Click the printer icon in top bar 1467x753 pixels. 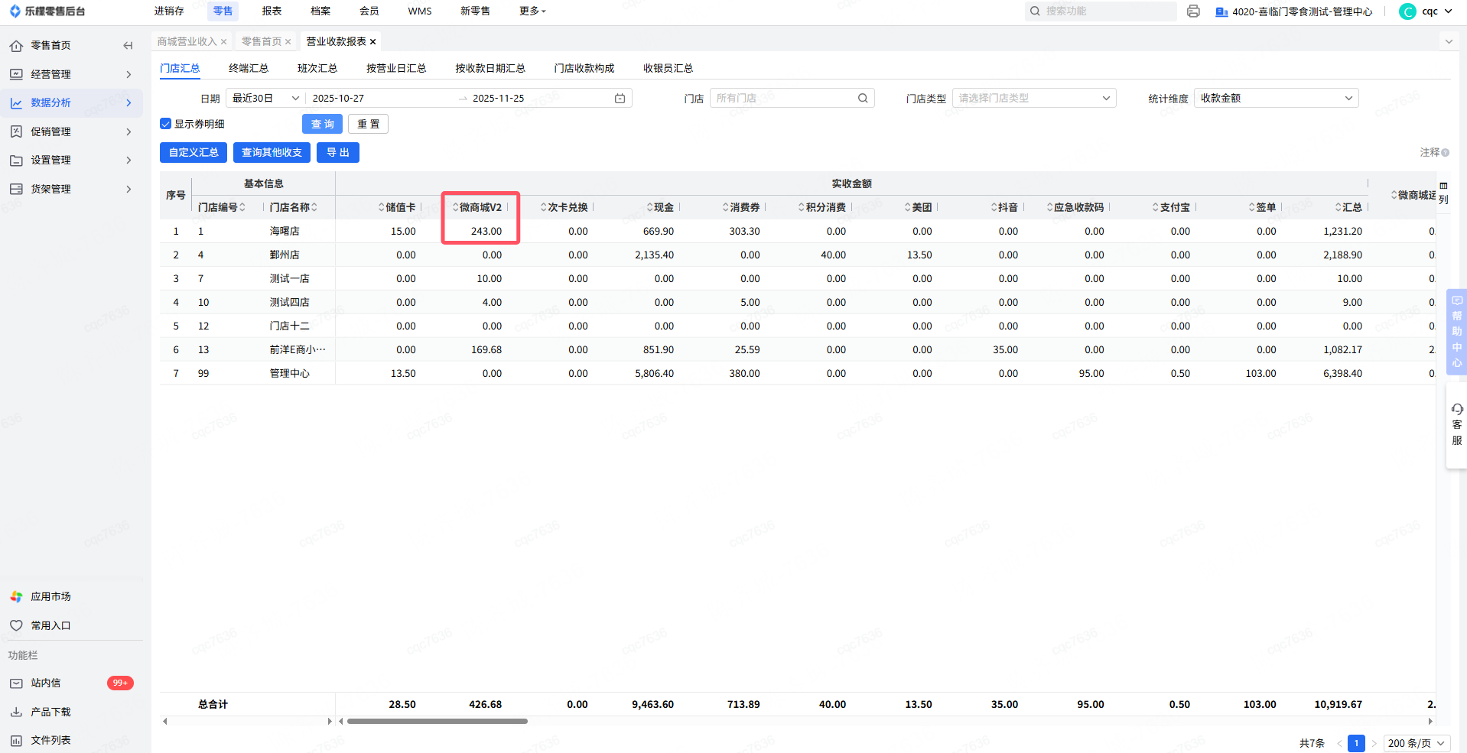pos(1193,11)
